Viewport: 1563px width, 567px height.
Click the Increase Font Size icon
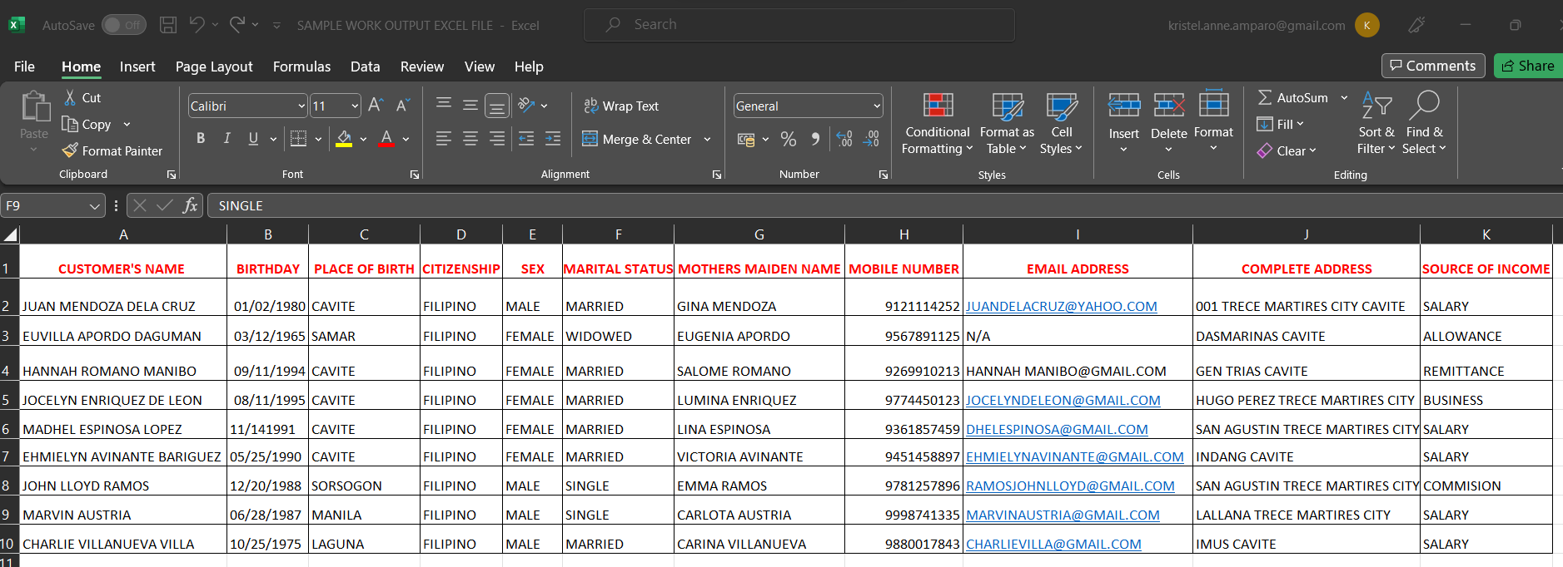(x=376, y=106)
